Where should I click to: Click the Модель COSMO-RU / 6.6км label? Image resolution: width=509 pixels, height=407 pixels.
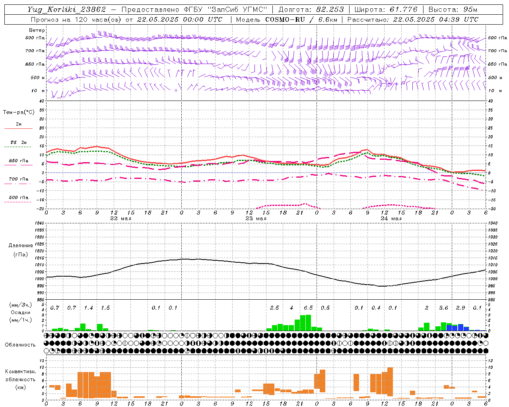(x=286, y=19)
